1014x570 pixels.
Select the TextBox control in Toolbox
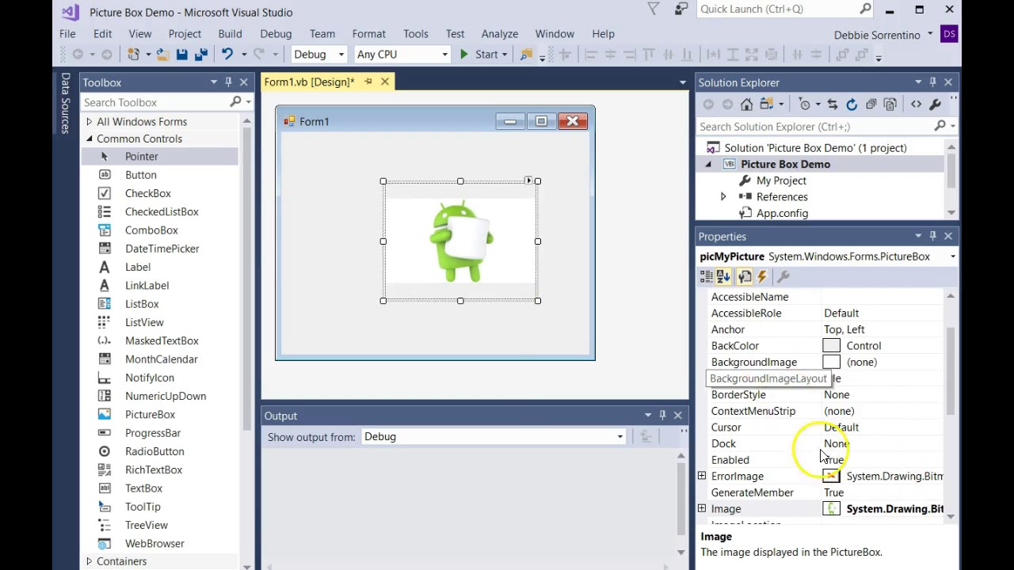coord(159,488)
